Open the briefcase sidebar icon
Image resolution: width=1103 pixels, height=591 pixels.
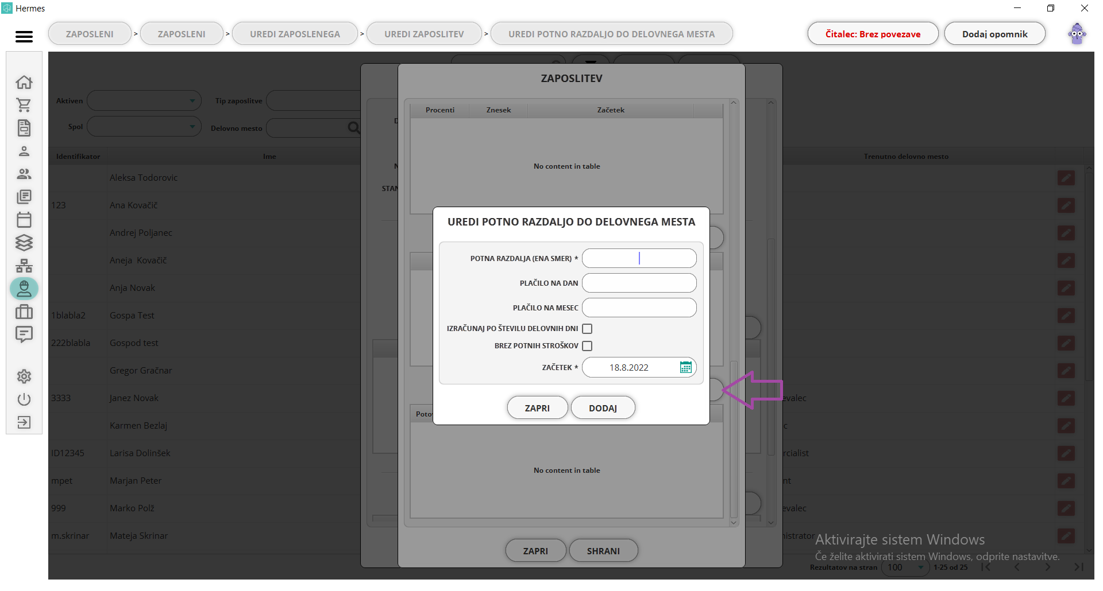point(24,312)
